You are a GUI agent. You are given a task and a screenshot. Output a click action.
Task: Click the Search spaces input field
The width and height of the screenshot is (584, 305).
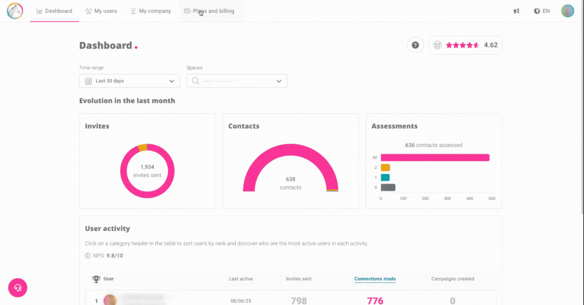pos(237,81)
